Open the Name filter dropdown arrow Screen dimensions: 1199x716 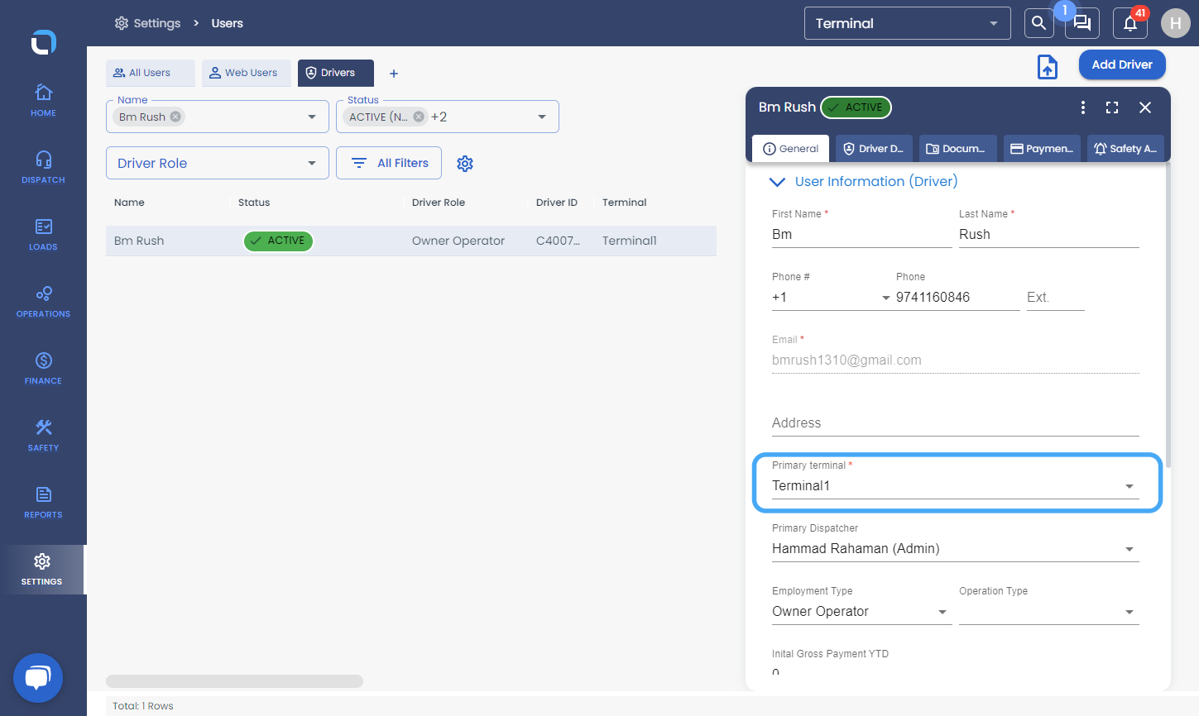tap(312, 117)
